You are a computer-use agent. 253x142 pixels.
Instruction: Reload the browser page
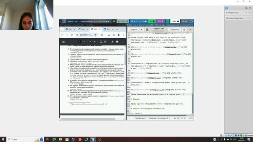point(72,35)
